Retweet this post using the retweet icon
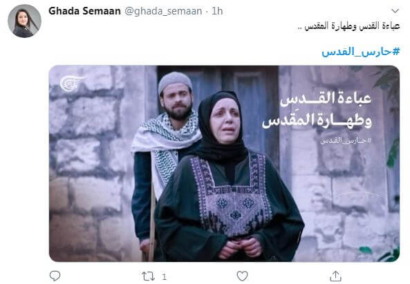The width and height of the screenshot is (410, 284). [x=148, y=276]
